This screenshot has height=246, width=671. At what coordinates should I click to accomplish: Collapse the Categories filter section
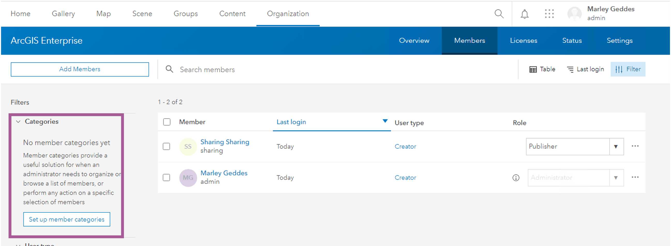[x=18, y=122]
